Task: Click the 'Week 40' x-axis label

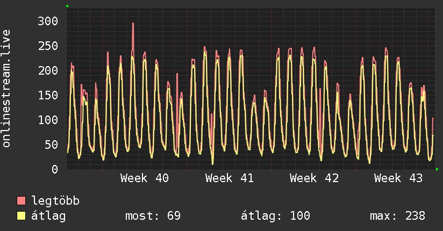Action: [x=145, y=178]
